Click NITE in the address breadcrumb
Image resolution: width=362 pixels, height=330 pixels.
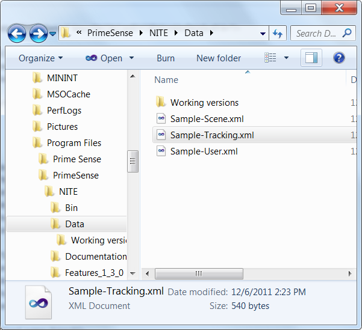(x=158, y=33)
